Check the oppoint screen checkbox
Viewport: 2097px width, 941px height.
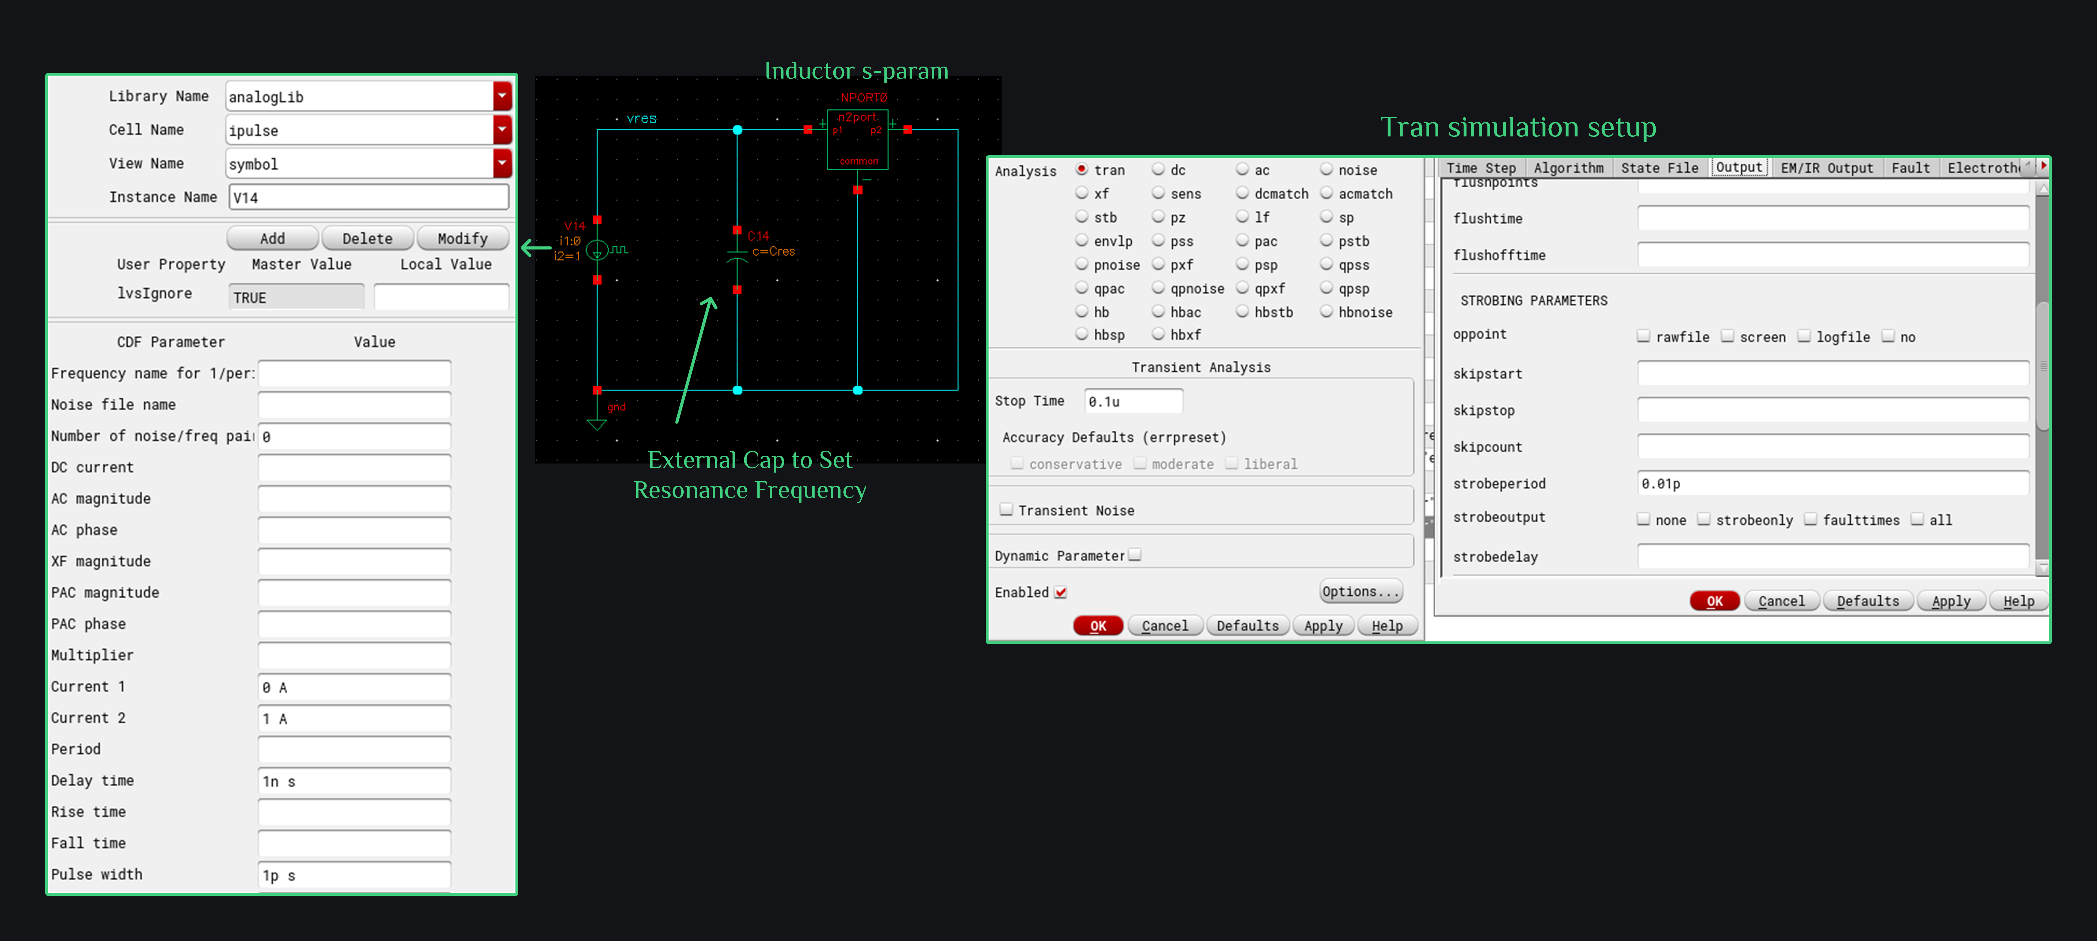tap(1727, 336)
